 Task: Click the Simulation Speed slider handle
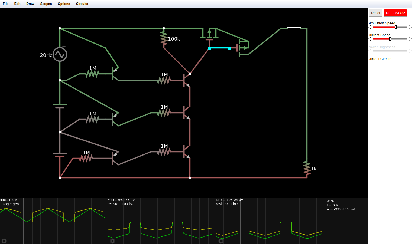point(396,27)
